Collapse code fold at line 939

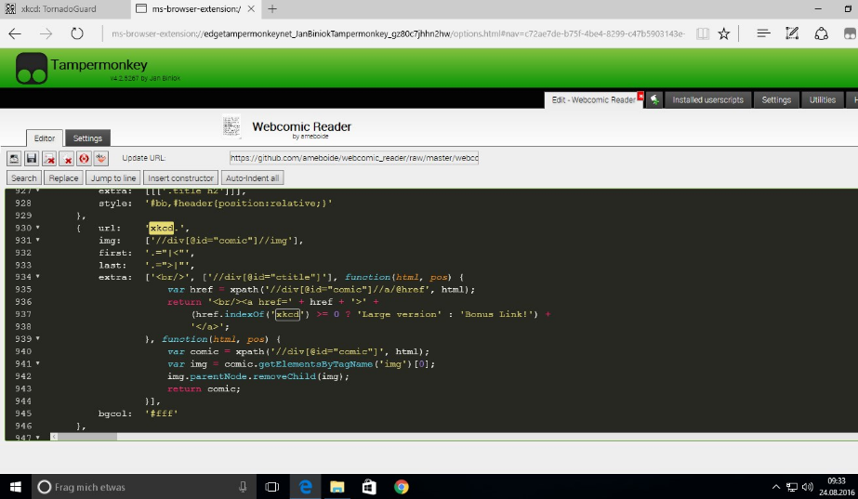click(38, 338)
